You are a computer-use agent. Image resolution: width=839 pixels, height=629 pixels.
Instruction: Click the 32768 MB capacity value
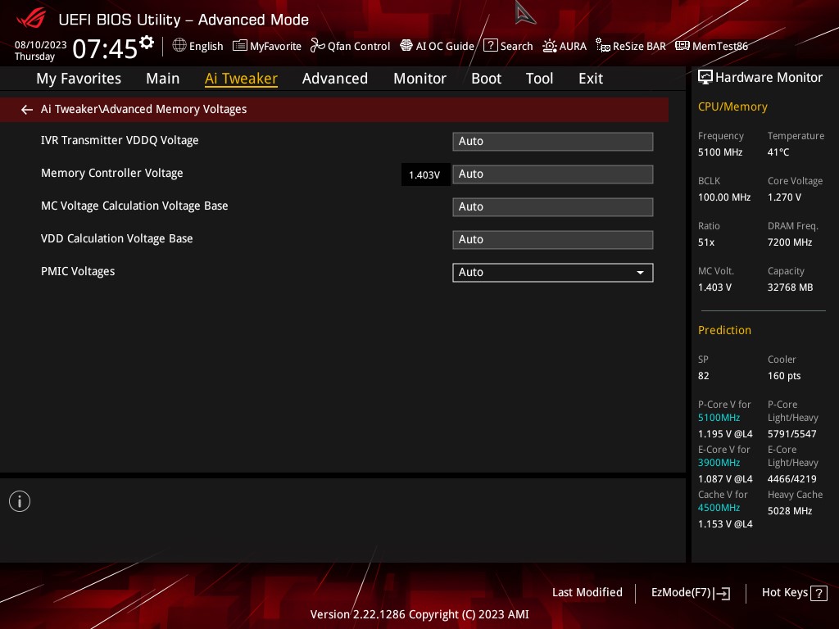pos(790,287)
